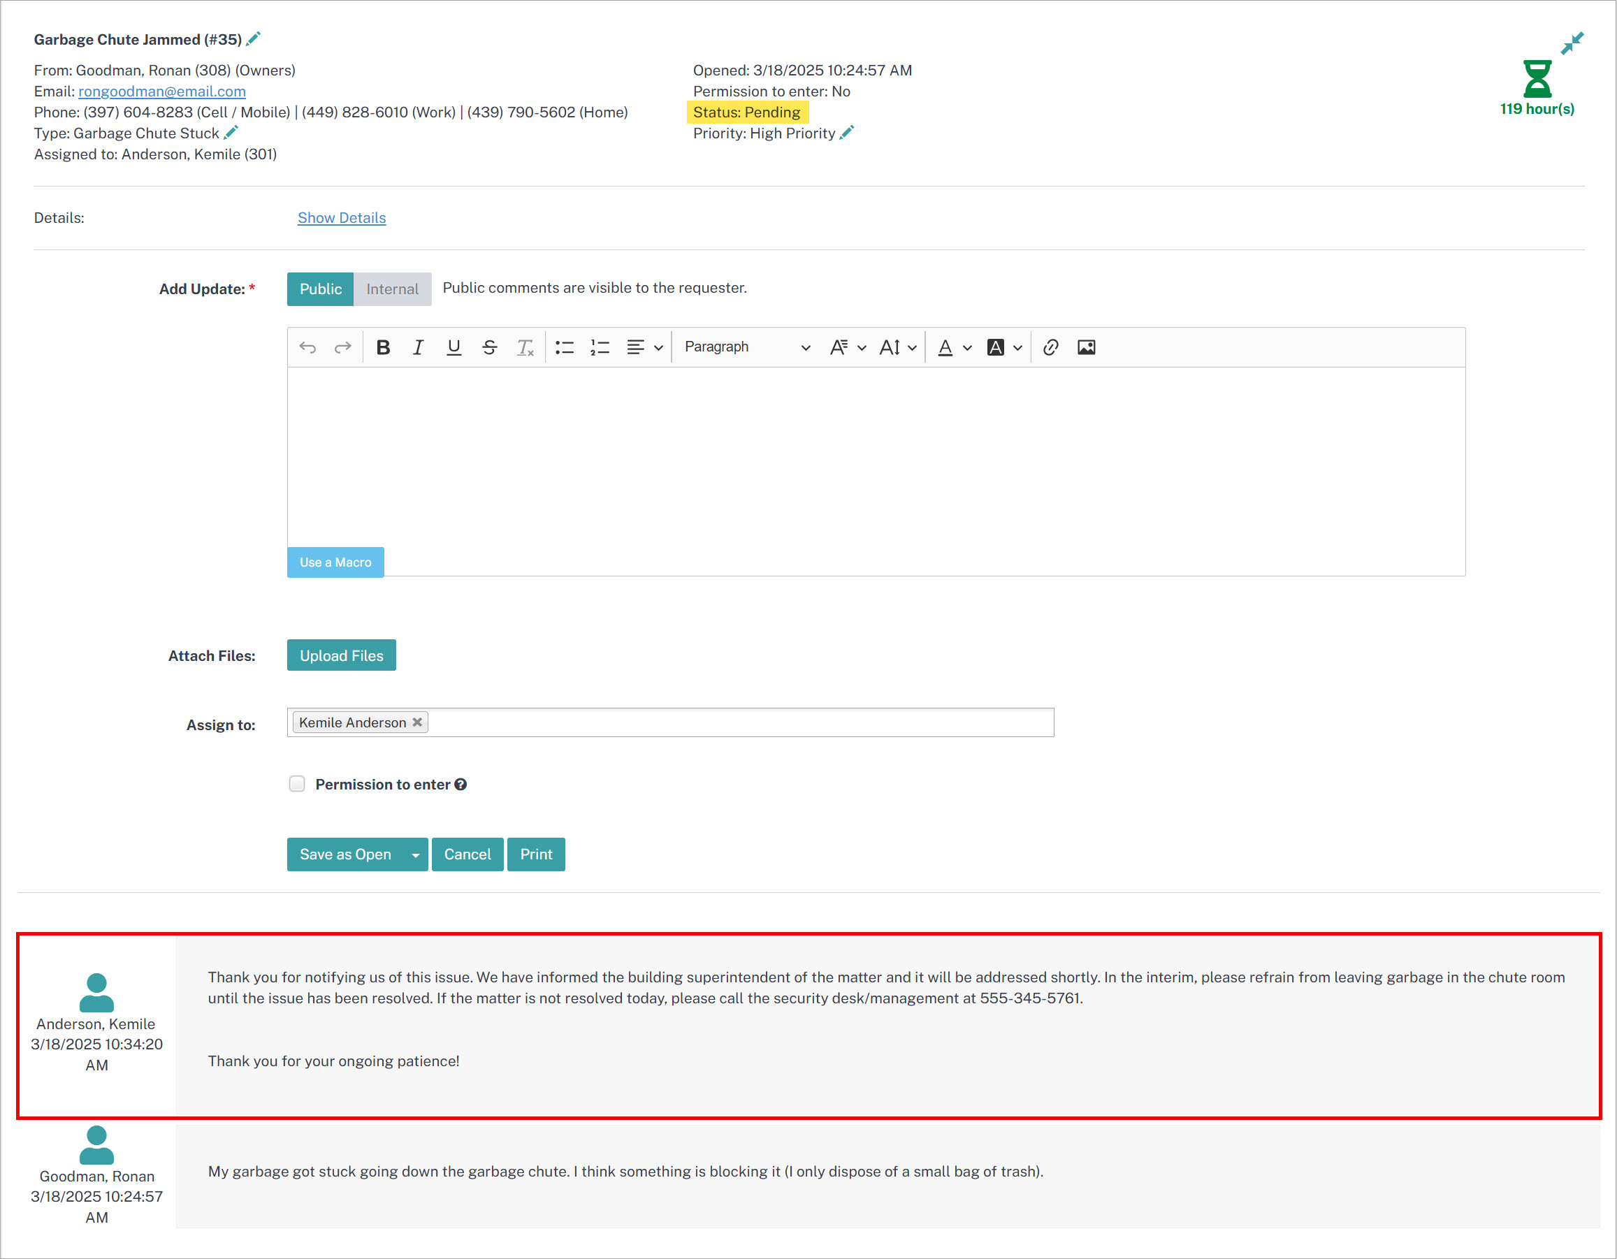Open the Save as Open dropdown arrow
This screenshot has width=1617, height=1259.
tap(416, 855)
